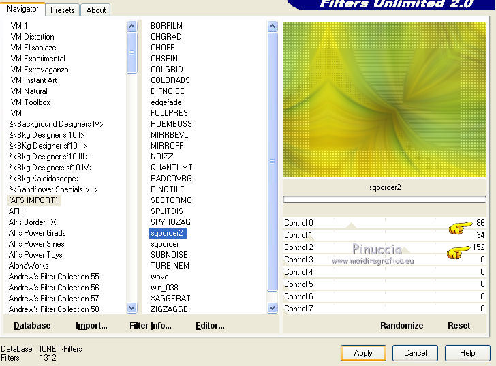
Task: Adjust the Control 2 slider
Action: pyautogui.click(x=384, y=247)
